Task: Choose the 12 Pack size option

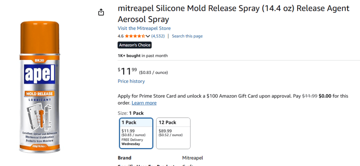Action: click(x=173, y=133)
